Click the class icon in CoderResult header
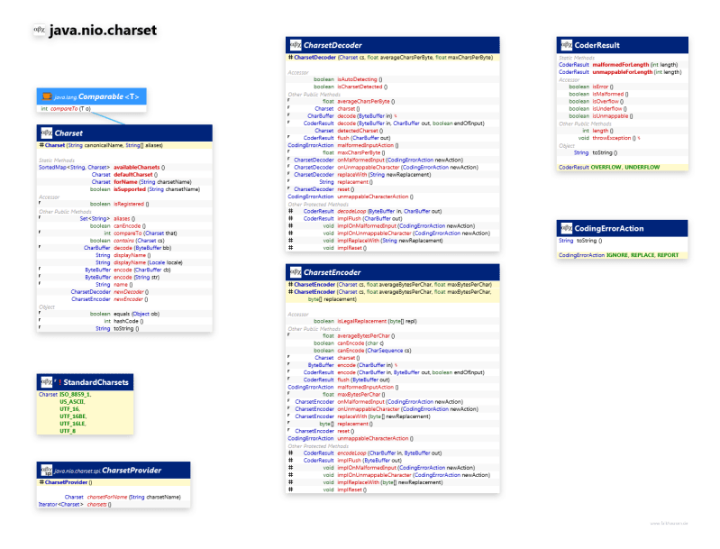Image resolution: width=720 pixels, height=549 pixels. click(567, 45)
